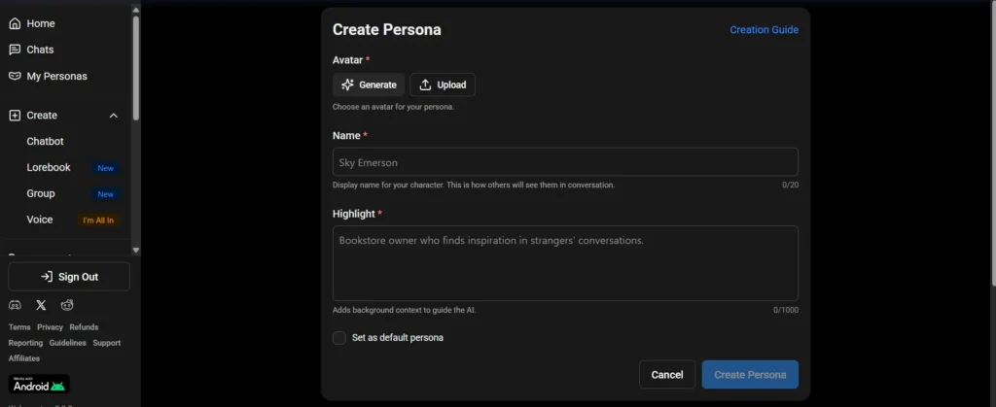Click the I'm All In badge

(x=98, y=220)
